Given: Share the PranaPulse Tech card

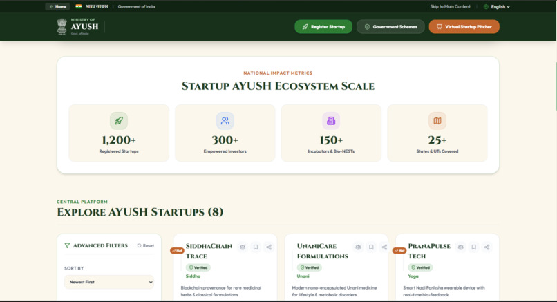Looking at the screenshot, I should (x=487, y=247).
